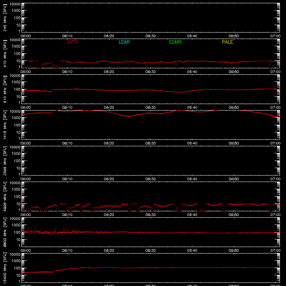Screen dimensions: 286x286
Task: Click the 06:40 label below the 2695 MHz panel
Action: click(x=192, y=179)
